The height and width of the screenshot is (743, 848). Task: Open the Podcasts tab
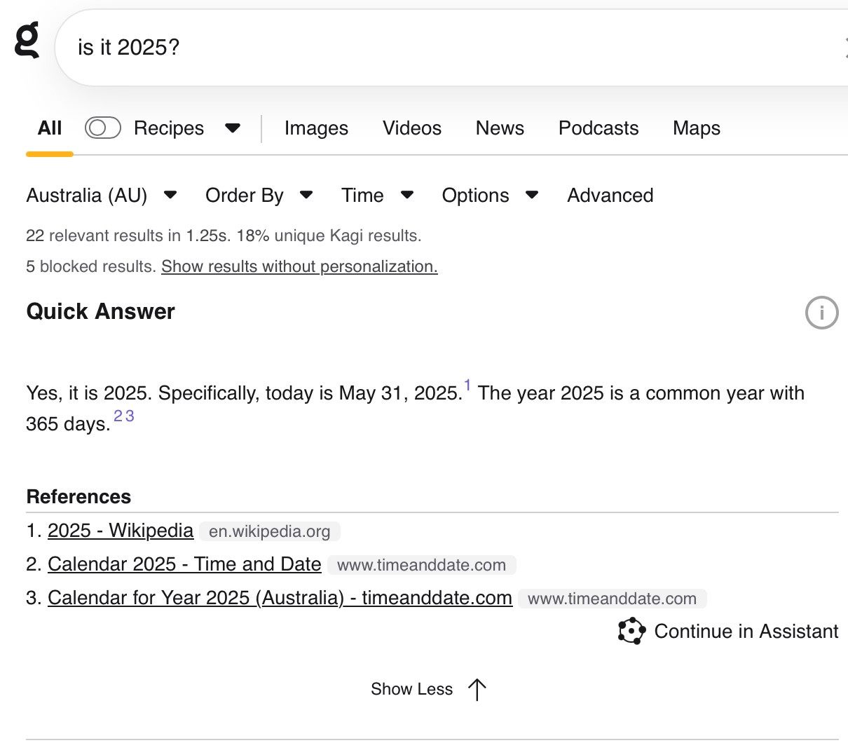coord(599,128)
